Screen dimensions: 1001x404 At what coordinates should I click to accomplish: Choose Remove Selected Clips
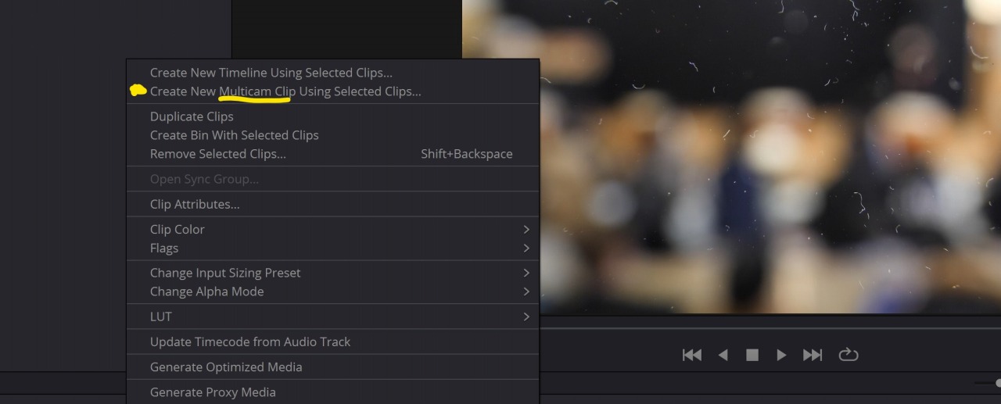pyautogui.click(x=218, y=154)
